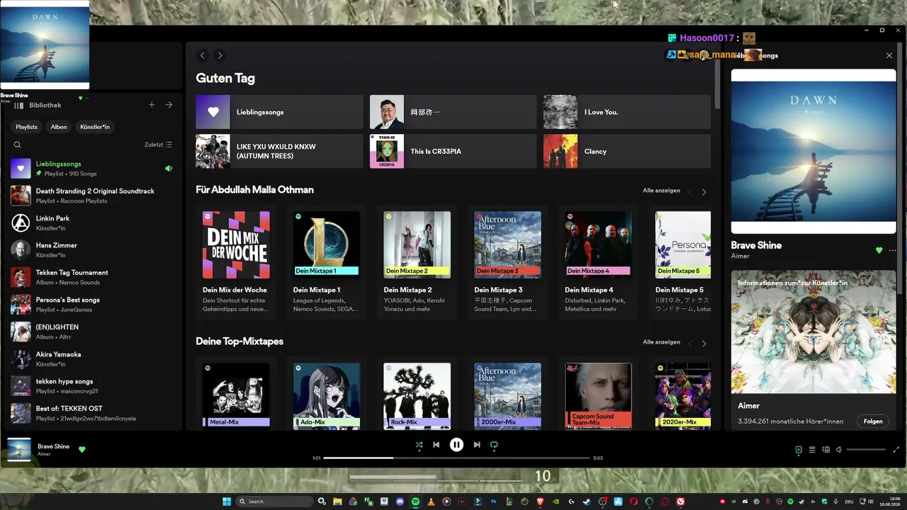The height and width of the screenshot is (510, 907).
Task: Filter library by Playlists
Action: pos(27,127)
